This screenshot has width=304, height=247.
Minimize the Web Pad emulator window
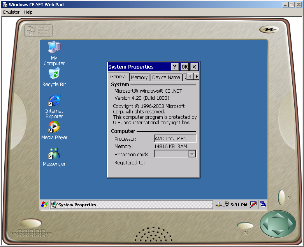coord(285,5)
